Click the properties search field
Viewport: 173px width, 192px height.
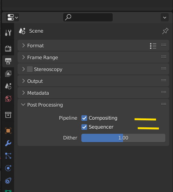[88, 17]
